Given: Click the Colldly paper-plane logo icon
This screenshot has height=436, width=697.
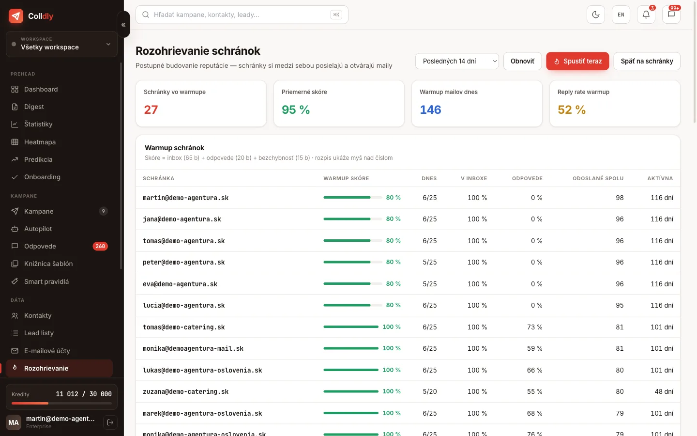Looking at the screenshot, I should 16,16.
